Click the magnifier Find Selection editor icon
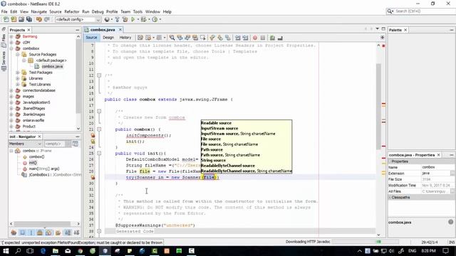 click(172, 38)
